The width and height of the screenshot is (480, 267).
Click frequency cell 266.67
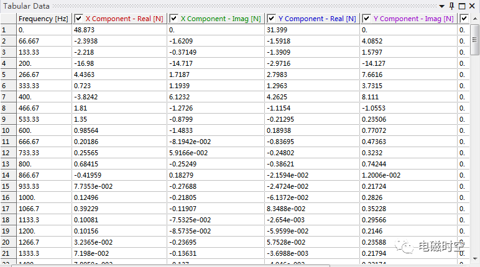point(44,75)
